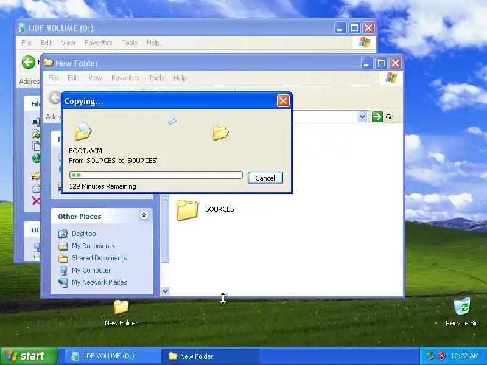Click Back arrow in UDF VOLUME window
Image resolution: width=487 pixels, height=365 pixels.
click(x=28, y=62)
